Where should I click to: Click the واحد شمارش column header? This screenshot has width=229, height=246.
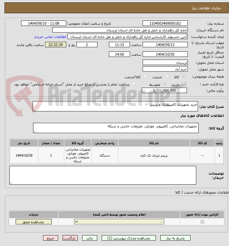[x=105, y=143]
